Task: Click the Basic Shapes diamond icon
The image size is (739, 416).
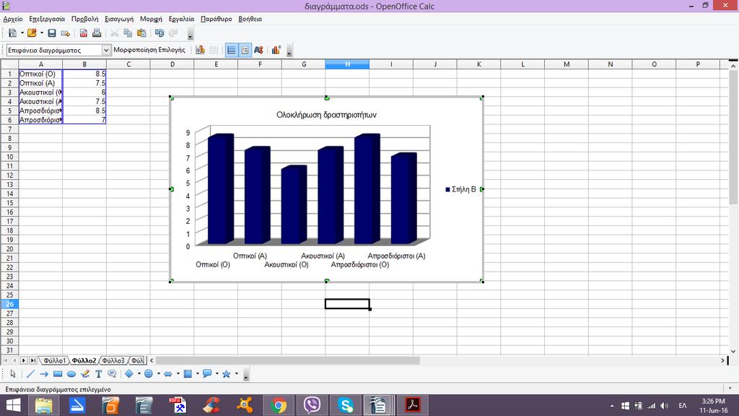Action: click(129, 374)
